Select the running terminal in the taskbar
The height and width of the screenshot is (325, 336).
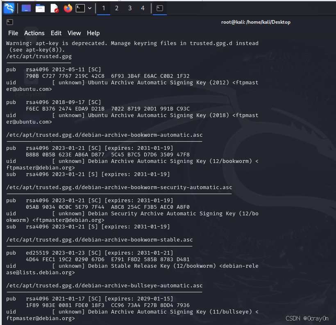pos(159,8)
